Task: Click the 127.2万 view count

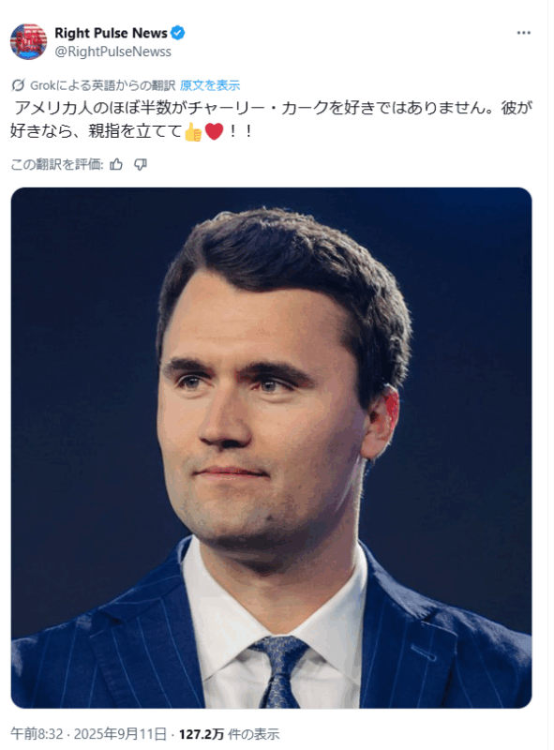Action: point(202,734)
